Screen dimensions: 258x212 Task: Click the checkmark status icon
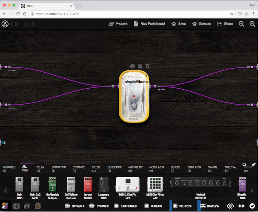pos(252,206)
